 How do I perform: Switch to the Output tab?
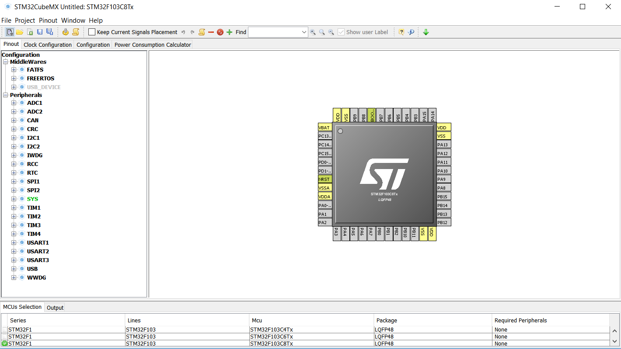(x=55, y=307)
